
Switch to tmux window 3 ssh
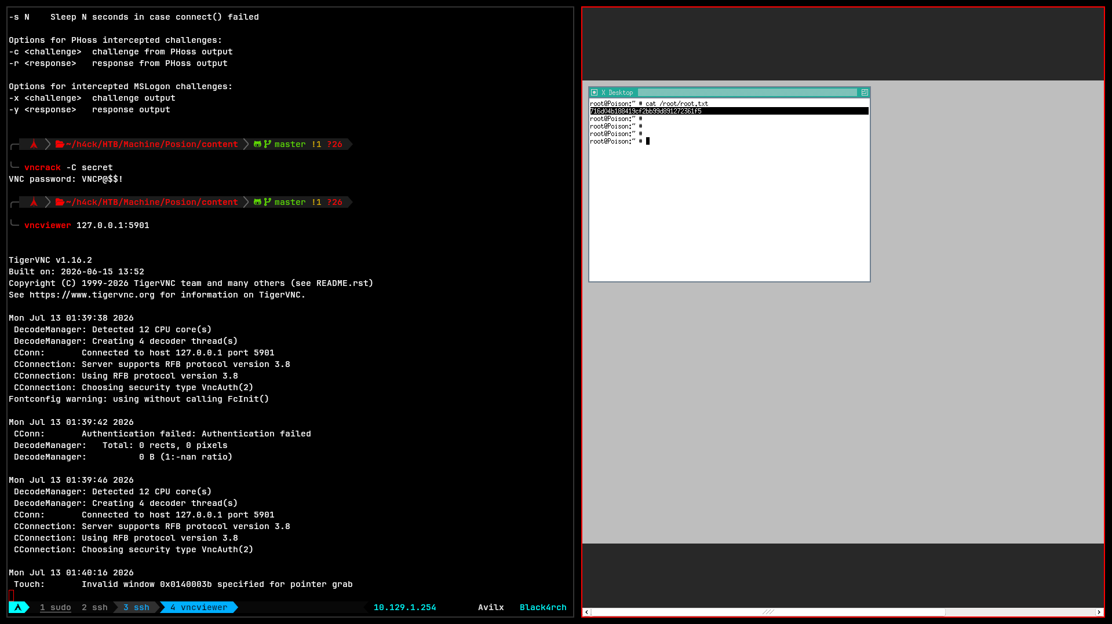(136, 607)
